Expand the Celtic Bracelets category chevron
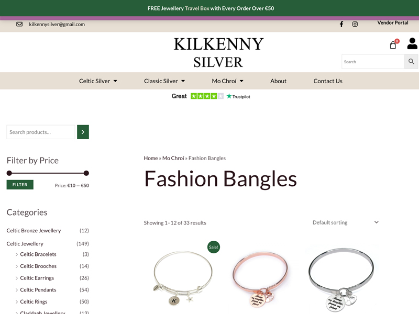The width and height of the screenshot is (419, 314). pos(17,254)
